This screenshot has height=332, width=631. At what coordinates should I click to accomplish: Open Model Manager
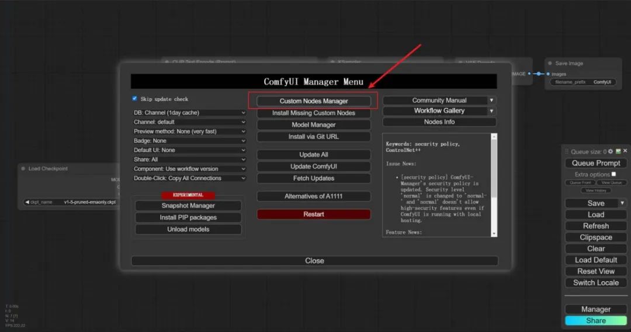pyautogui.click(x=314, y=124)
